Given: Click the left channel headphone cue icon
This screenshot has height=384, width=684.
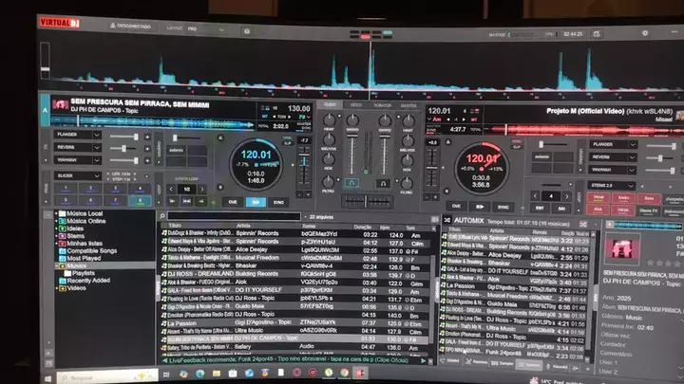Looking at the screenshot, I should (351, 182).
